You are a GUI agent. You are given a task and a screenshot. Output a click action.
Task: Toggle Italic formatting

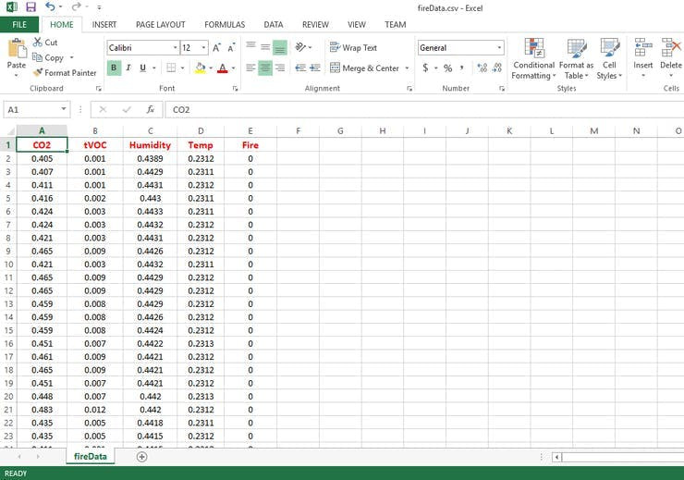[128, 68]
